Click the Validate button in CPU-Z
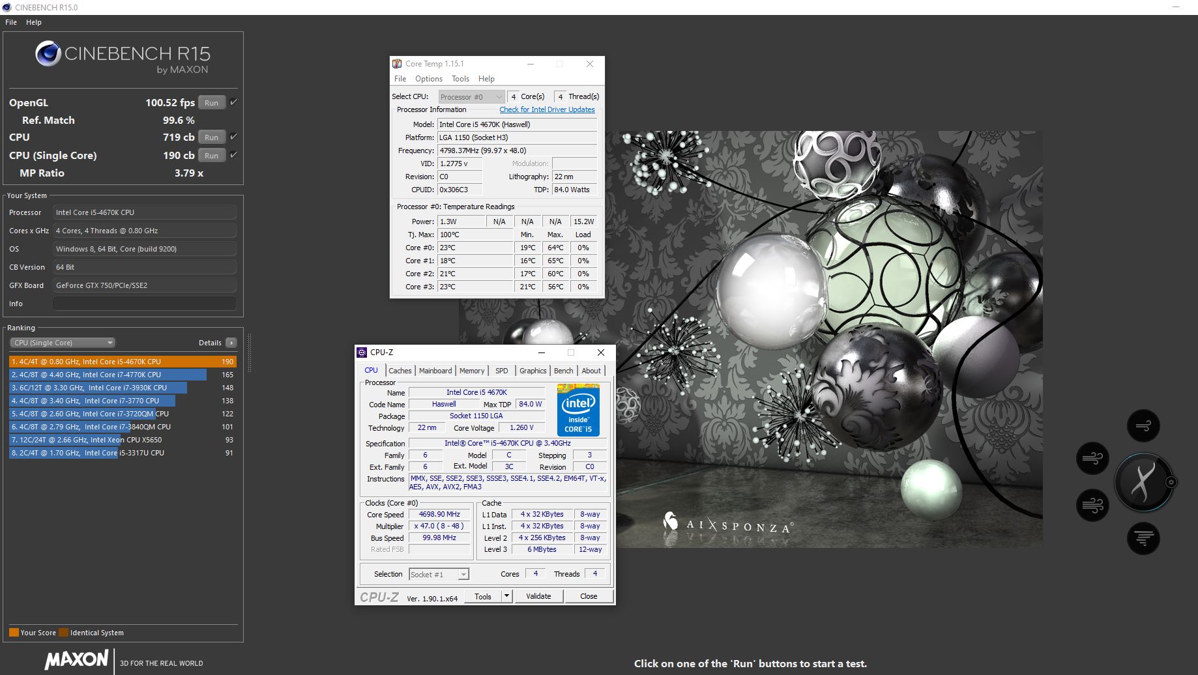Screen dimensions: 1198x675 pyautogui.click(x=539, y=596)
